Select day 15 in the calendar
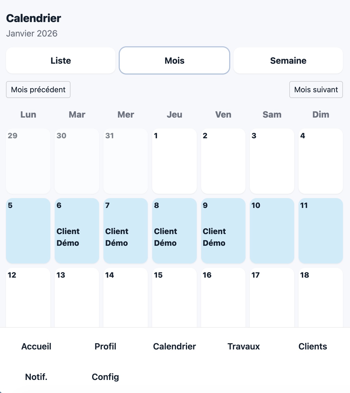350x393 pixels. (174, 298)
